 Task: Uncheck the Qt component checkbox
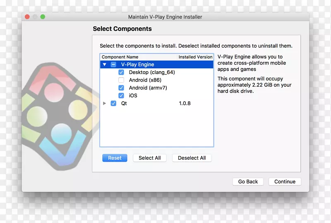coord(113,103)
